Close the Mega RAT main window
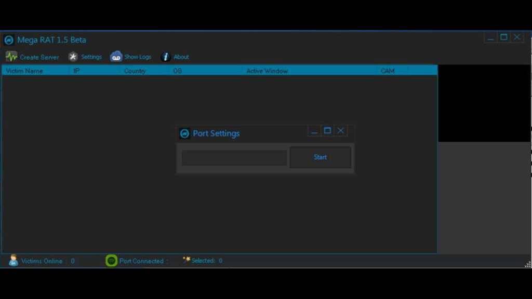 [x=517, y=37]
